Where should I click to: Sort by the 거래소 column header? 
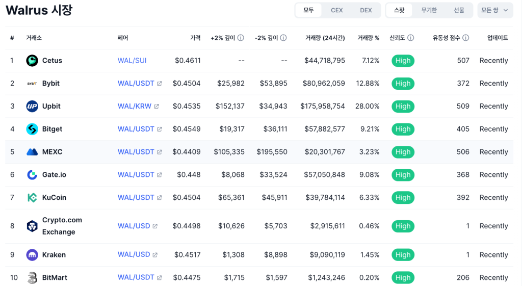34,38
